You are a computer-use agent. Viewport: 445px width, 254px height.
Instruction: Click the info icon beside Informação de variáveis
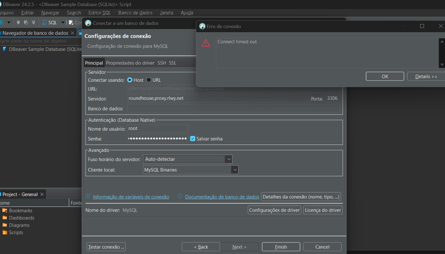pos(88,196)
